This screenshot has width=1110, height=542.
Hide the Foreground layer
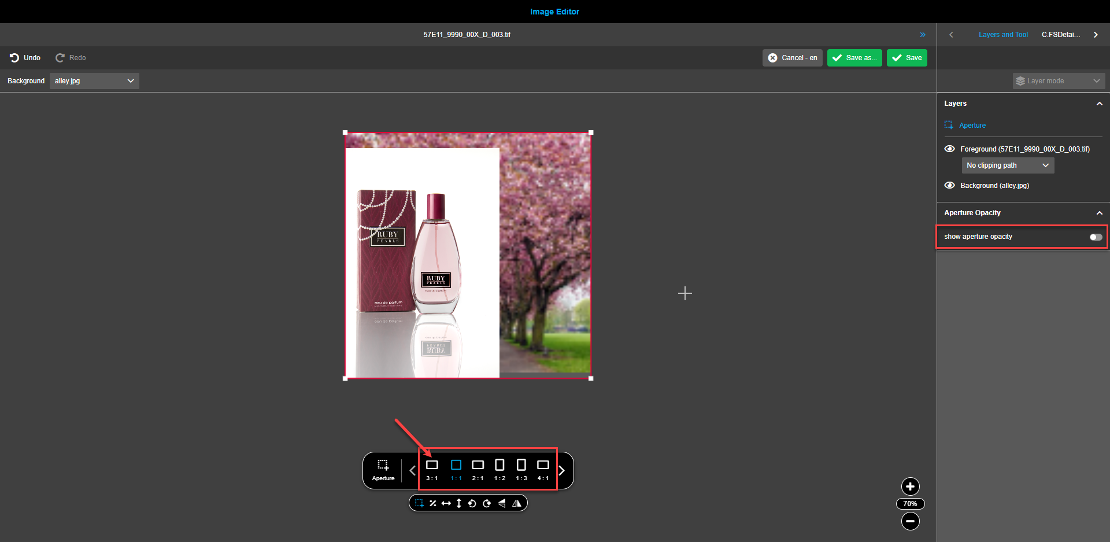tap(949, 149)
